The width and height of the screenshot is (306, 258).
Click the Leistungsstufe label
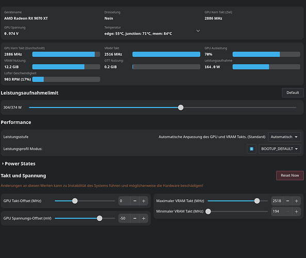(16, 137)
